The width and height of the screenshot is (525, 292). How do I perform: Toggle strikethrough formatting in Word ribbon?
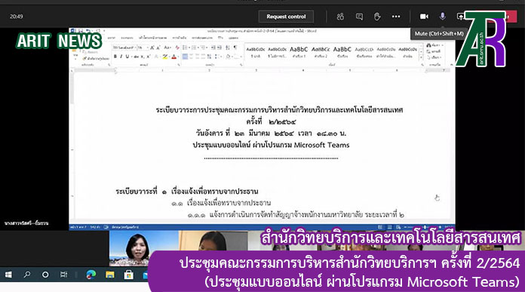click(x=137, y=57)
